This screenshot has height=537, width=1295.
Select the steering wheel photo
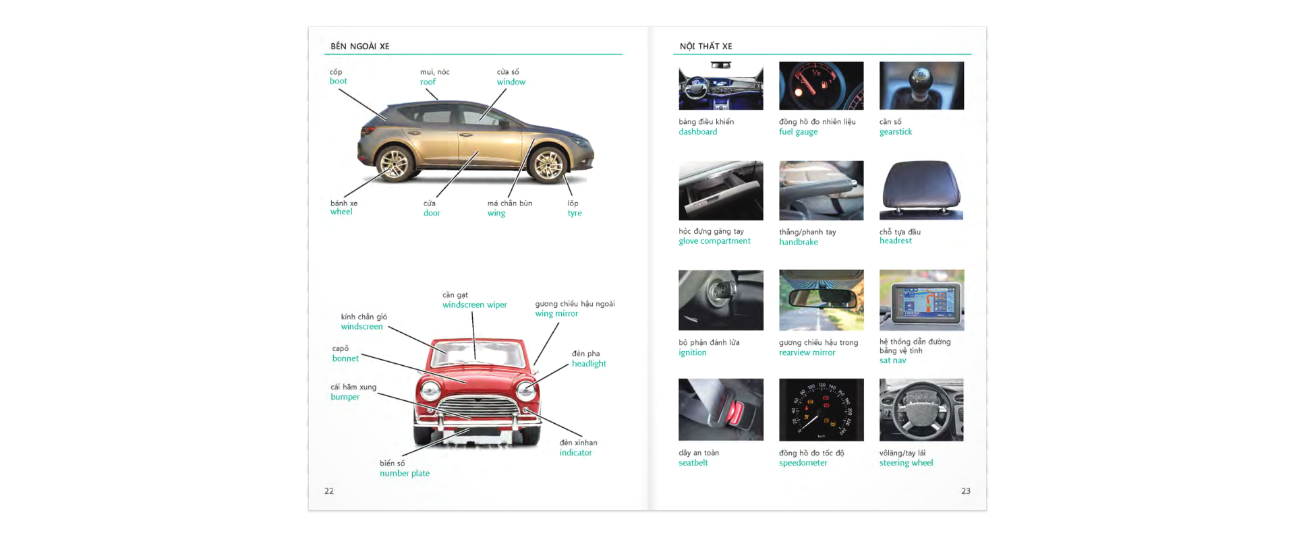click(x=921, y=410)
